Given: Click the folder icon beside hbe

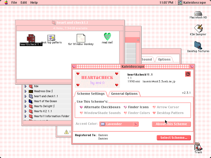Looking at the screenshot, I should coord(31,86).
